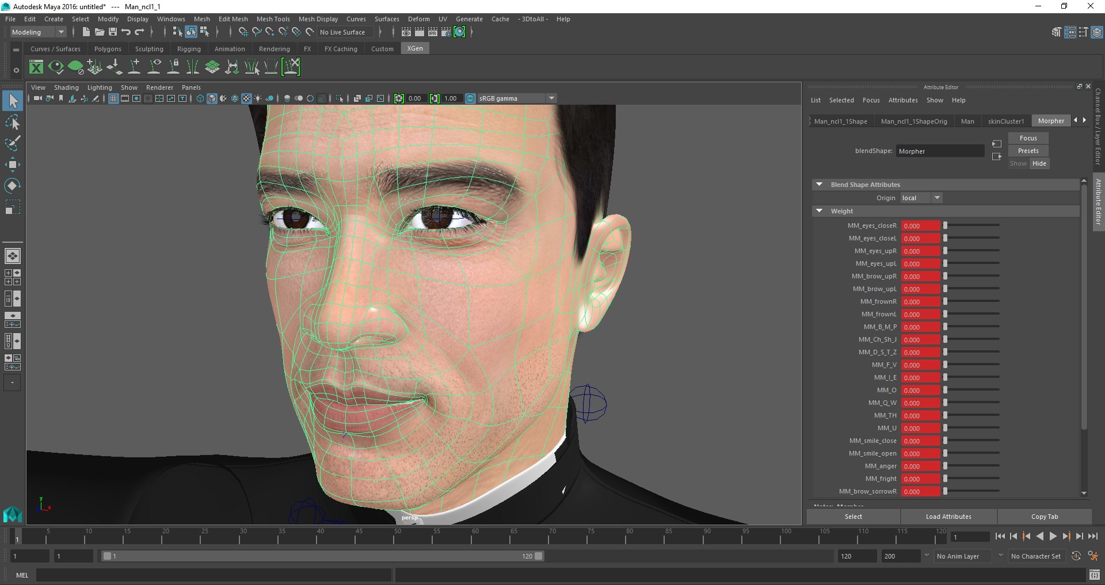Activate the Lasso select tool
The height and width of the screenshot is (585, 1105).
(13, 122)
